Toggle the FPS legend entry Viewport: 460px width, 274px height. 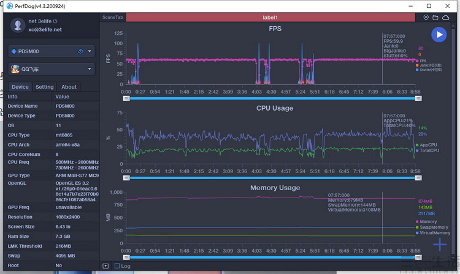coord(421,61)
